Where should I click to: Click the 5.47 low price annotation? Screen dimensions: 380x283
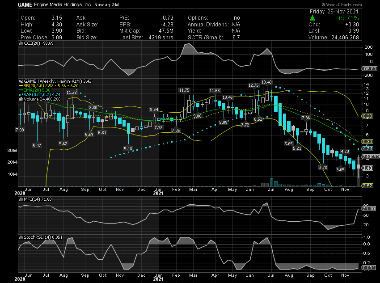[37, 146]
